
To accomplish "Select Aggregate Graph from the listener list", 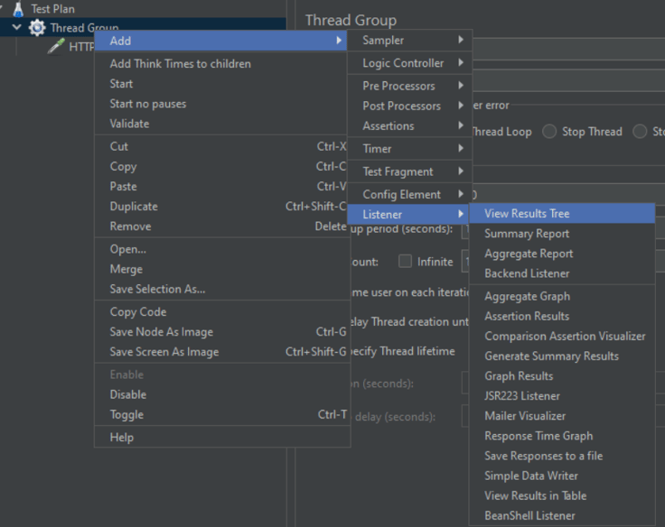I will [x=527, y=296].
